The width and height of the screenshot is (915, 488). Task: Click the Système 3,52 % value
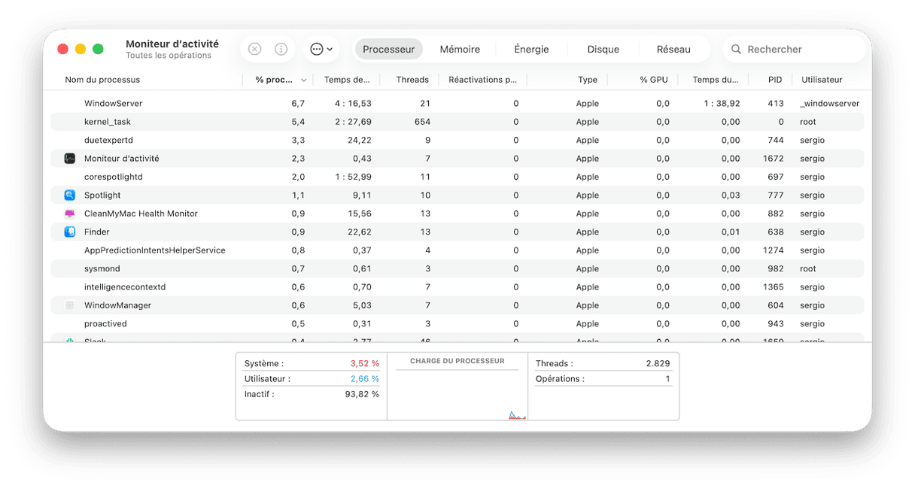364,363
